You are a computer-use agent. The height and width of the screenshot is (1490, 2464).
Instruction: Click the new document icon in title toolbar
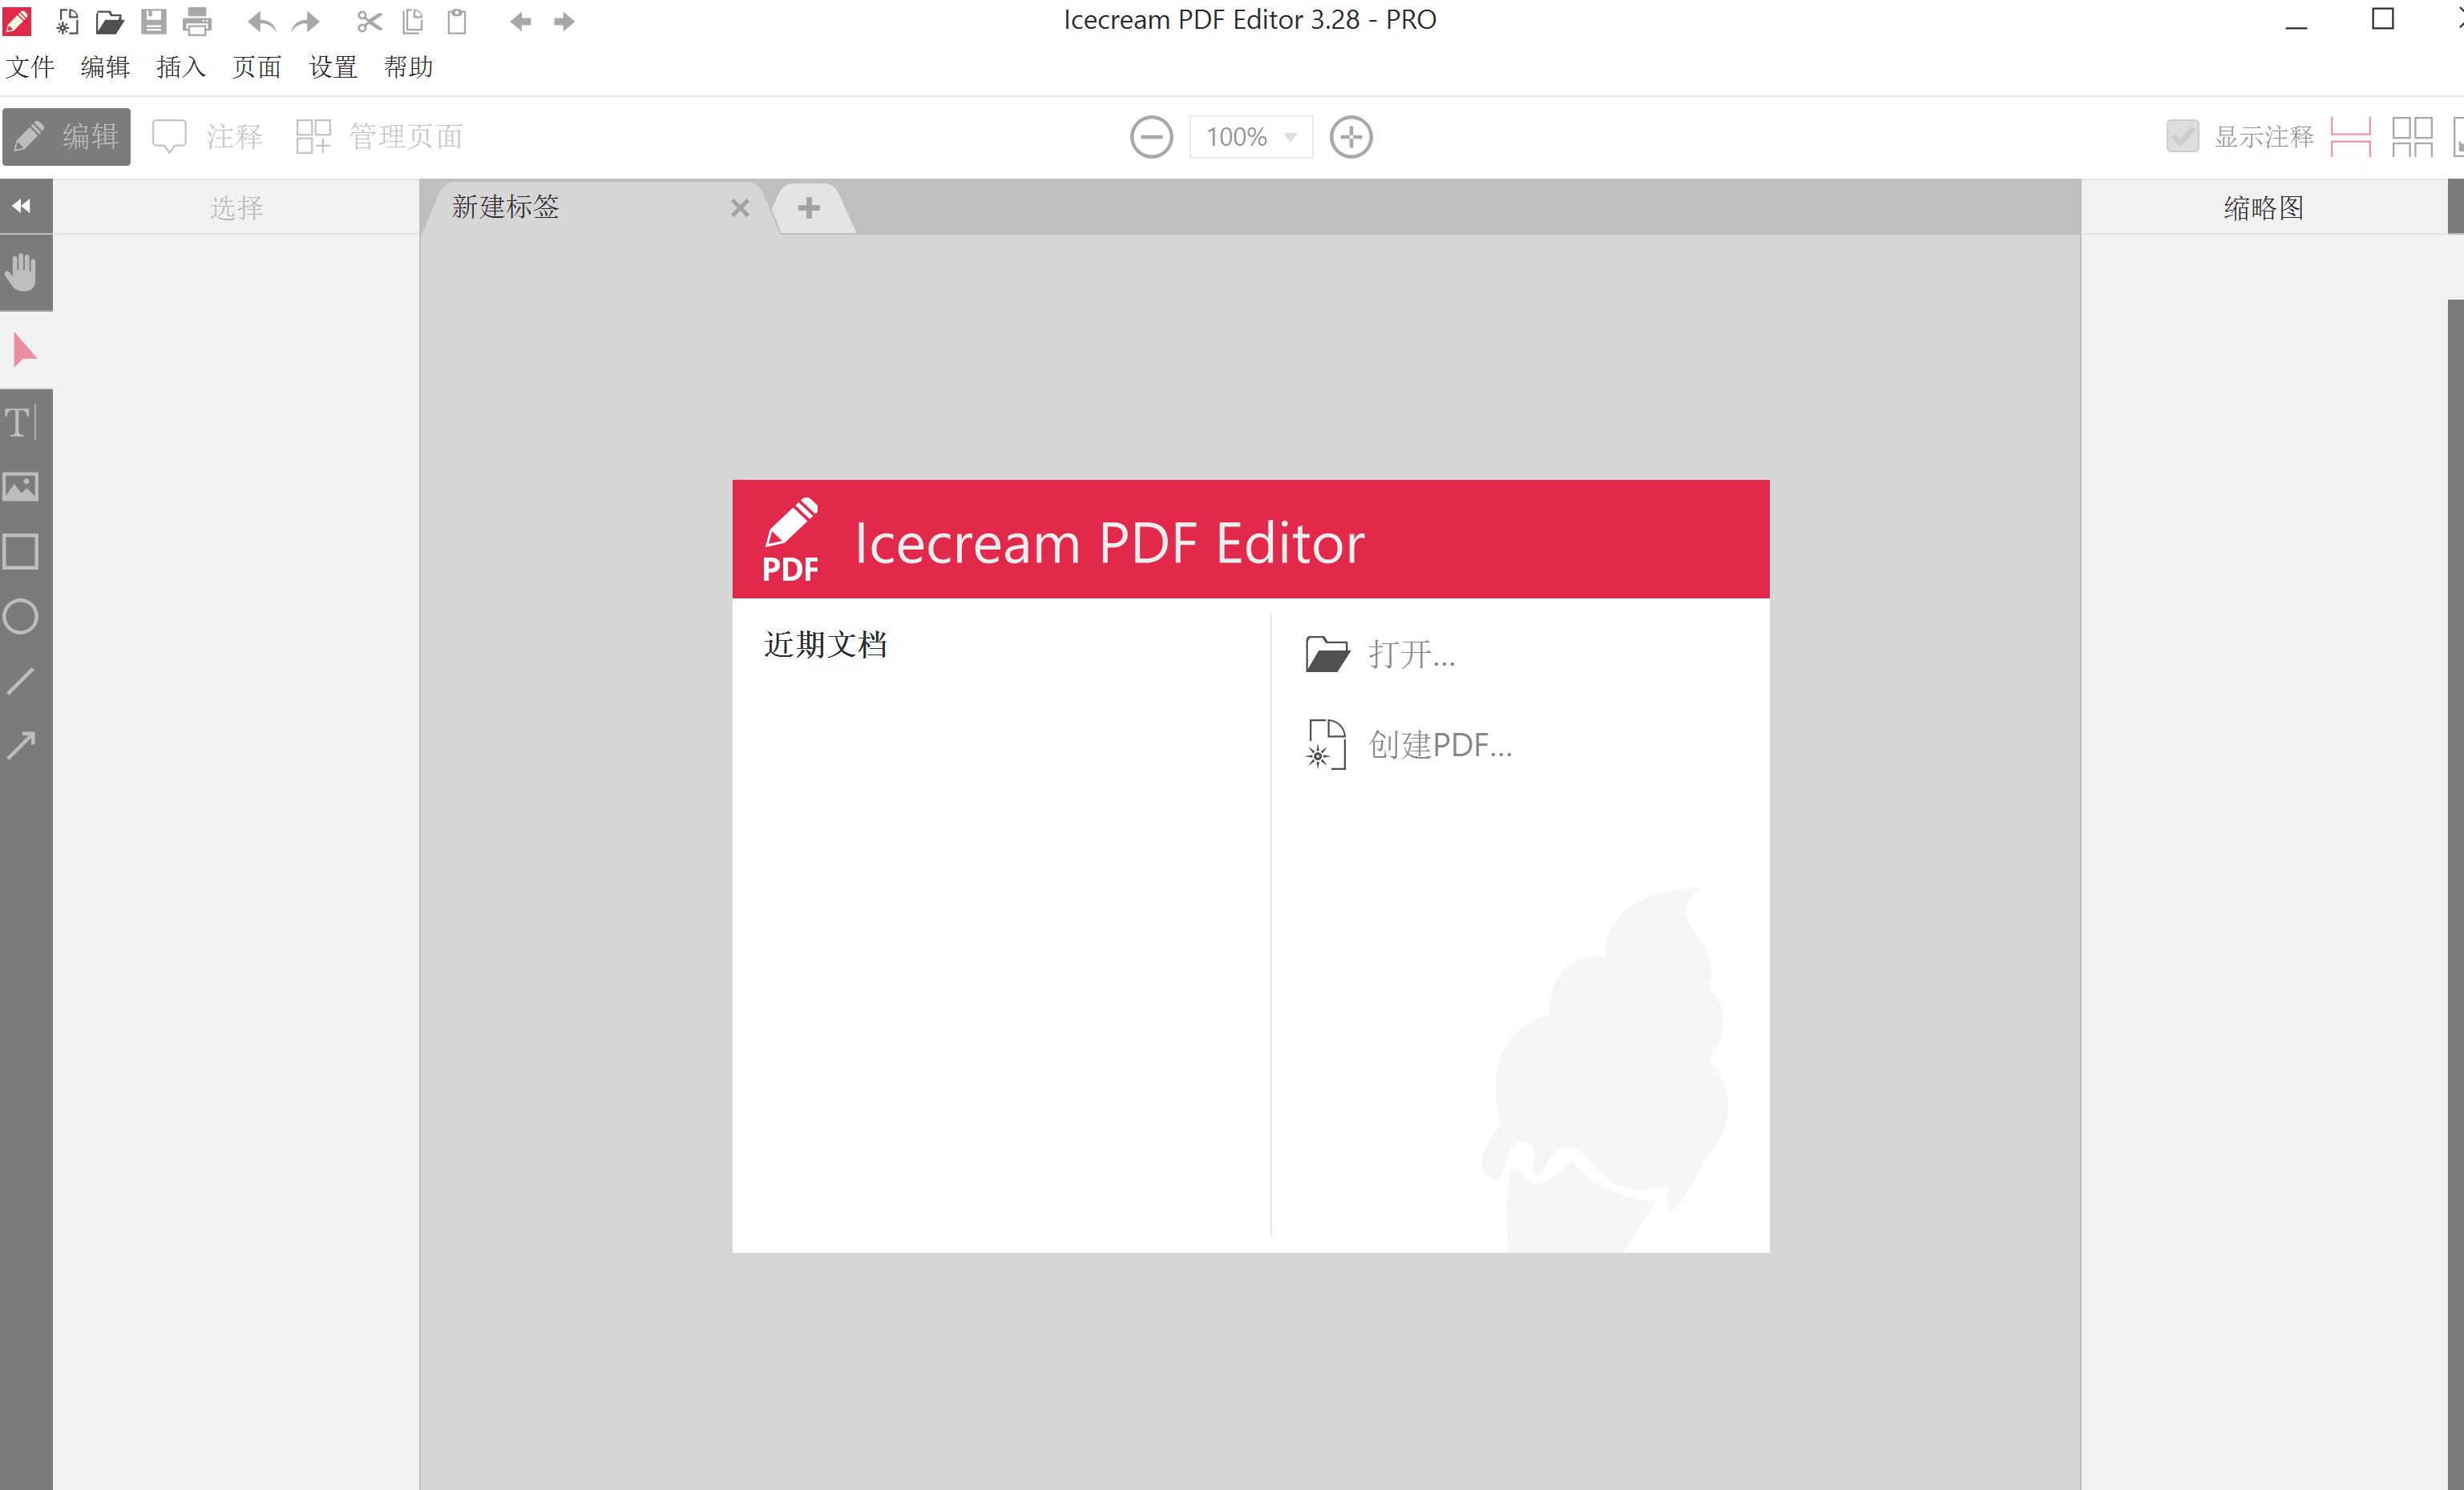[x=67, y=22]
